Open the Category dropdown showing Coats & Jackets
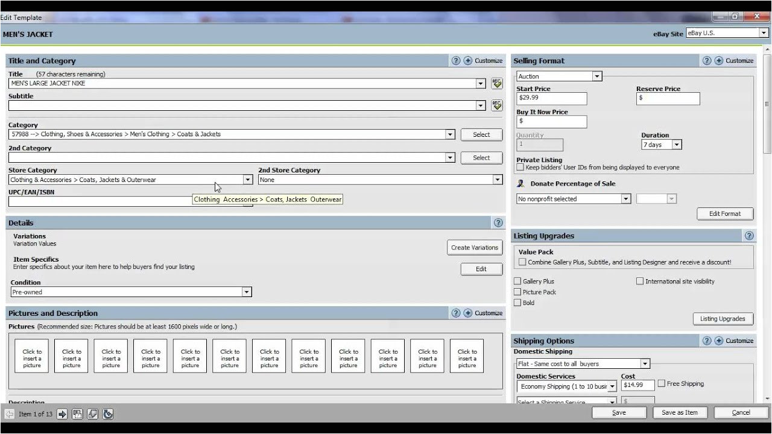This screenshot has width=772, height=434. click(x=450, y=134)
